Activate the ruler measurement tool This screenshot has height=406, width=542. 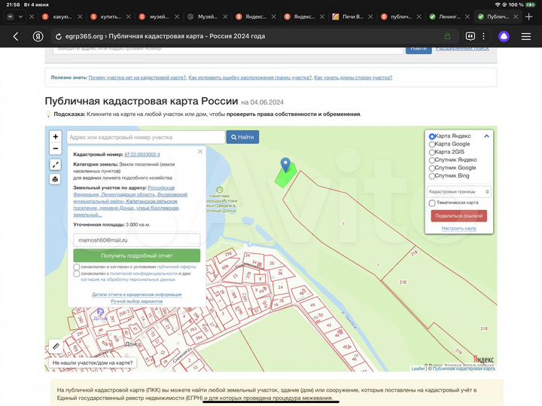click(56, 346)
